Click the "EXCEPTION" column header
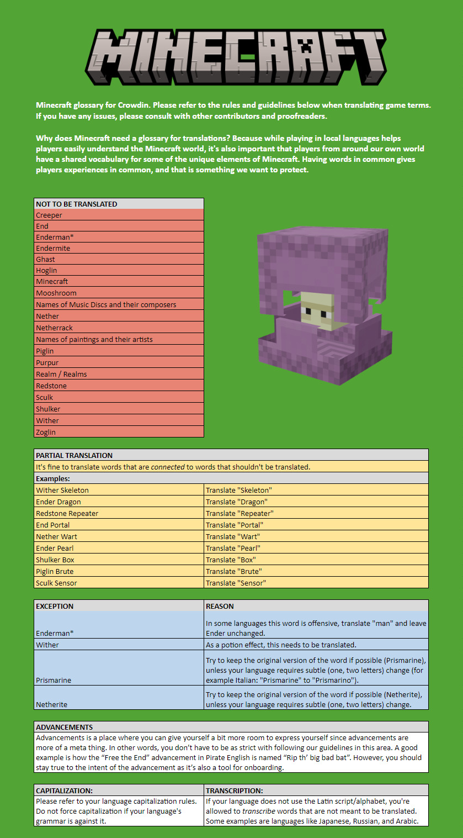 (119, 606)
